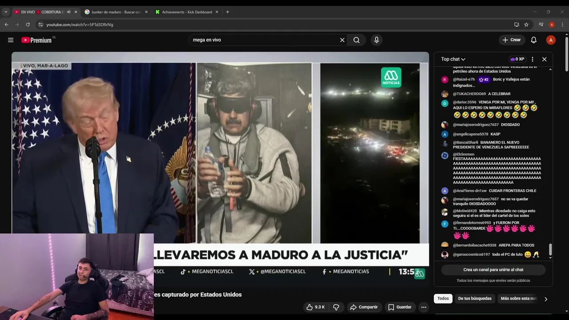Click @Elclexmen's chat avatar
Image resolution: width=569 pixels, height=320 pixels.
click(445, 156)
